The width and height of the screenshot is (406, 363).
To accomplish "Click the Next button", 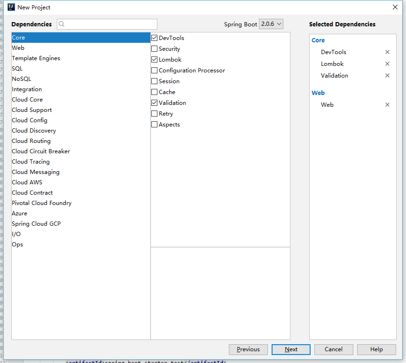I will click(290, 349).
